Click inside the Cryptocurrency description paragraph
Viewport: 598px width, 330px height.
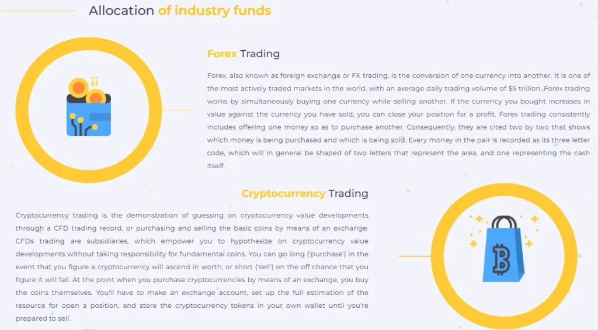pyautogui.click(x=192, y=267)
